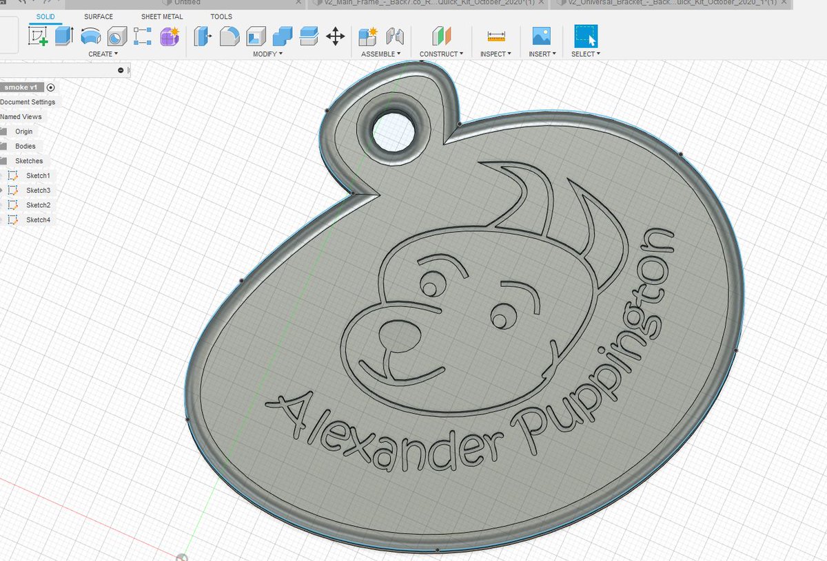This screenshot has height=561, width=827.
Task: Expand the INSPECT dropdown
Action: (496, 54)
